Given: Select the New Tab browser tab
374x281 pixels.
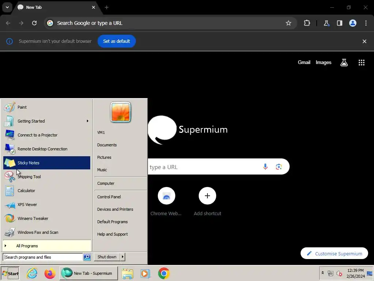Looking at the screenshot, I should [57, 7].
